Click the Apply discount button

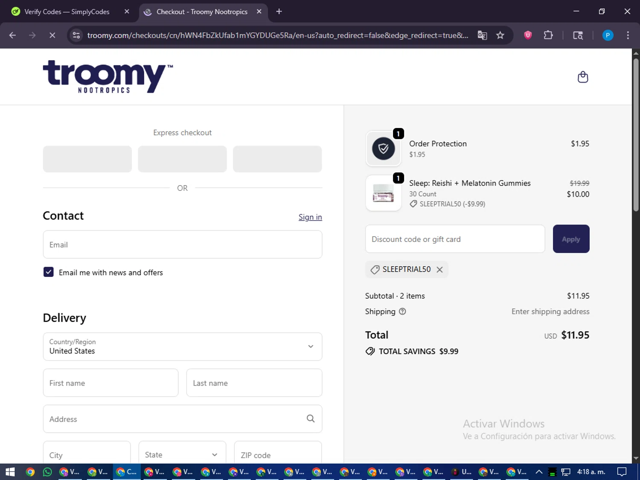pos(571,239)
